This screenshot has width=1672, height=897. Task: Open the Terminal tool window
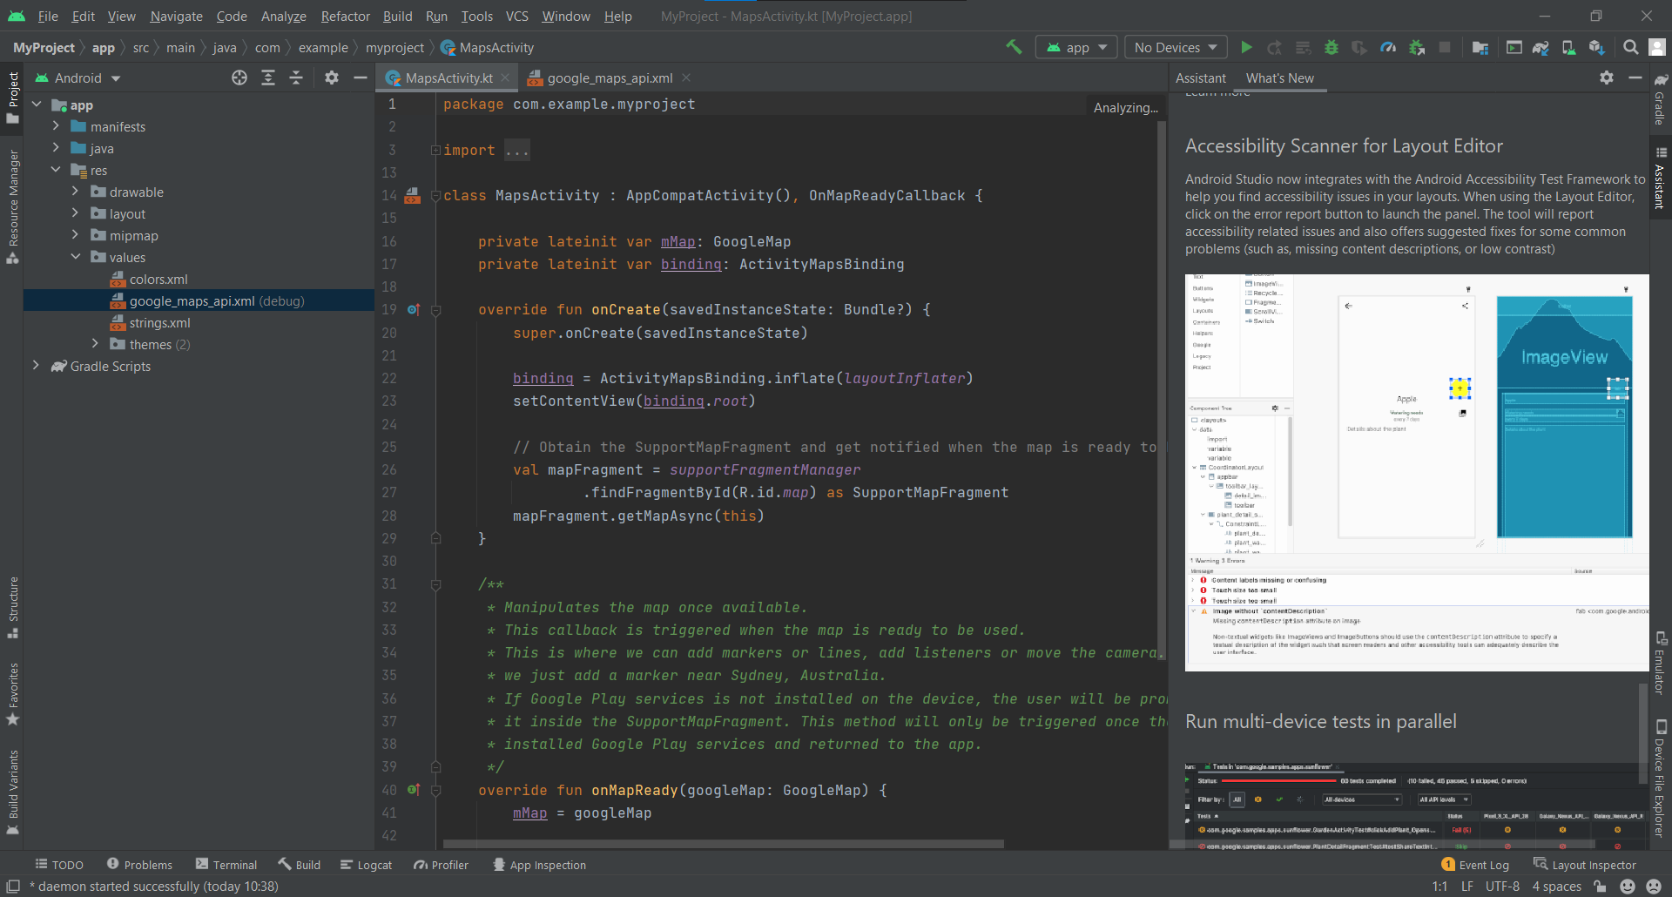226,865
